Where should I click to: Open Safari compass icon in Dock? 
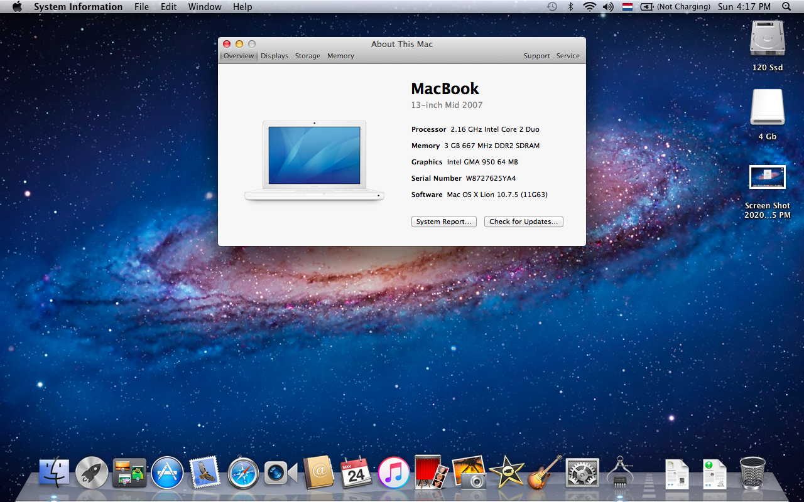(243, 473)
